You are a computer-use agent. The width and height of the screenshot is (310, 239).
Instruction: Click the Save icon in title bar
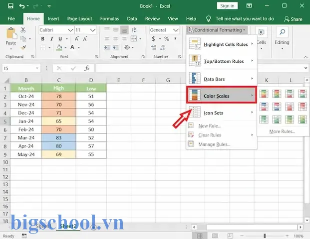click(x=10, y=6)
